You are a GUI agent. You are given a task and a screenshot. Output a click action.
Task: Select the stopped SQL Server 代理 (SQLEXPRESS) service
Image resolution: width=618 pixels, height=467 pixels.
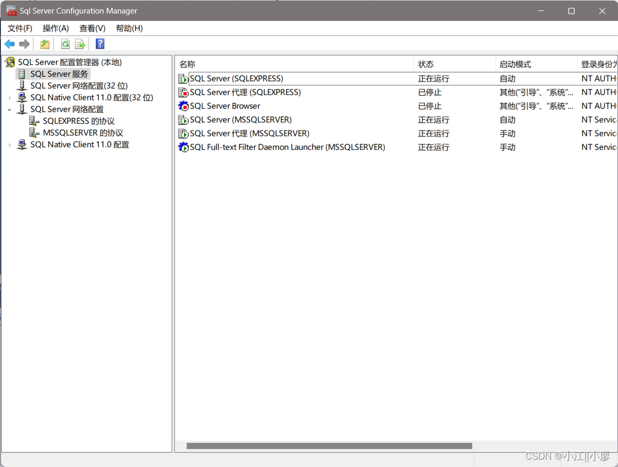[246, 92]
